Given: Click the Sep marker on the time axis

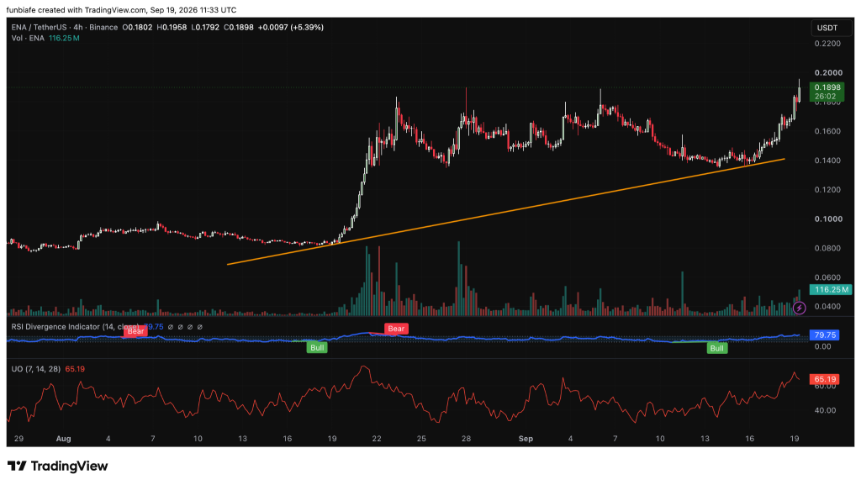Looking at the screenshot, I should tap(526, 439).
